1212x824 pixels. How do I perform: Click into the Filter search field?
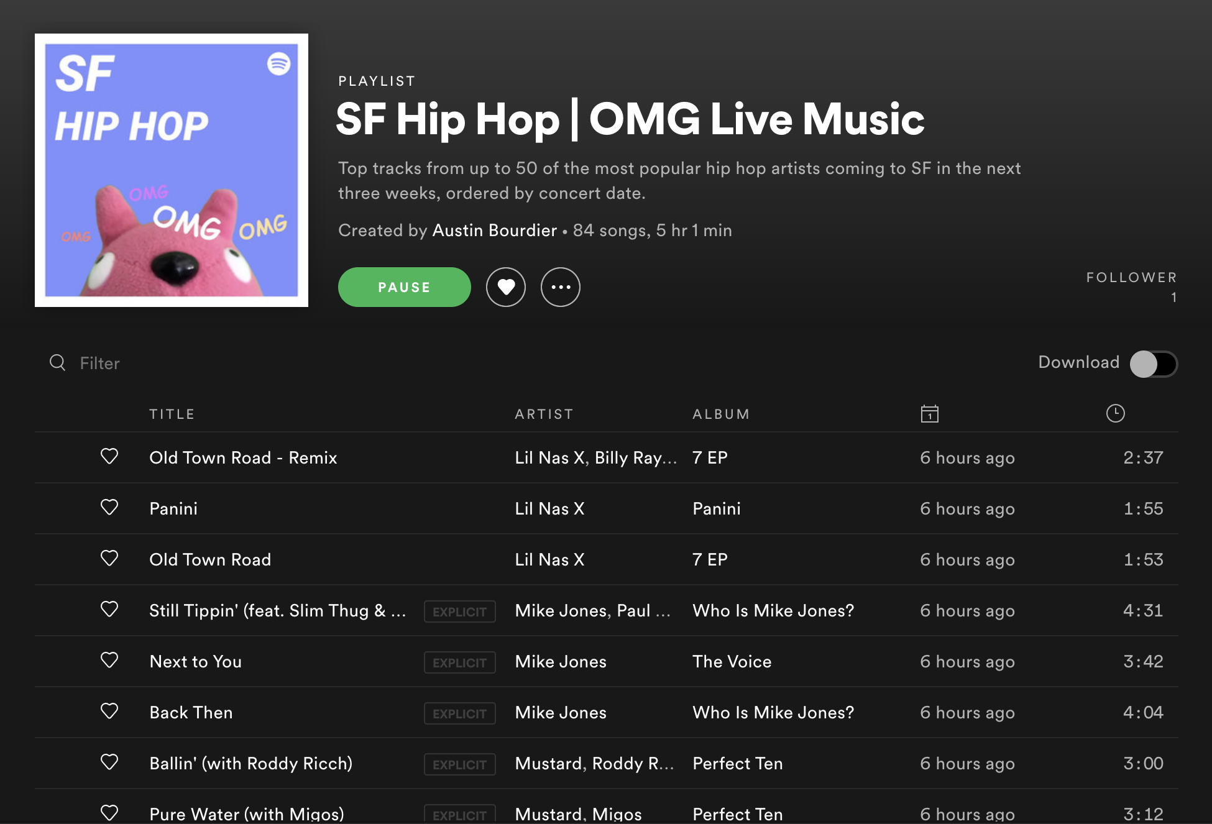[x=99, y=363]
